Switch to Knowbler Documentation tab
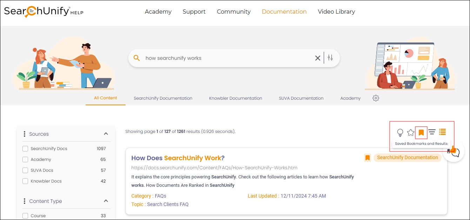 tap(235, 98)
